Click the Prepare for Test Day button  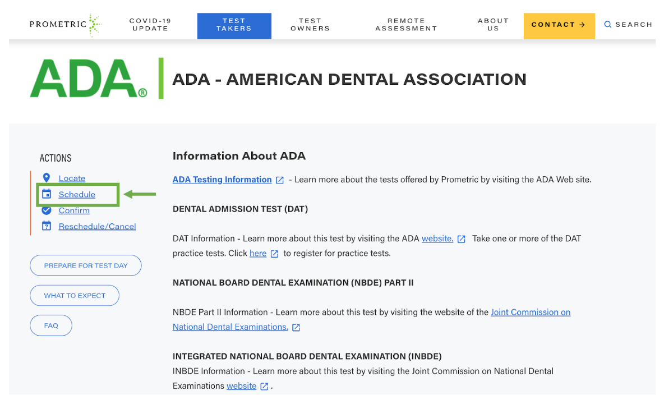coord(86,265)
